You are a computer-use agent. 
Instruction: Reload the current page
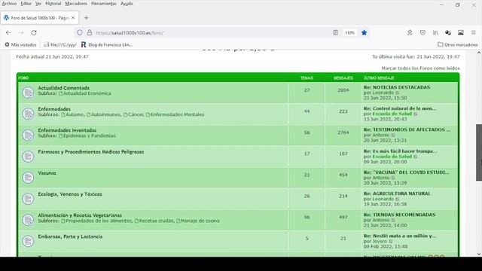coord(34,32)
